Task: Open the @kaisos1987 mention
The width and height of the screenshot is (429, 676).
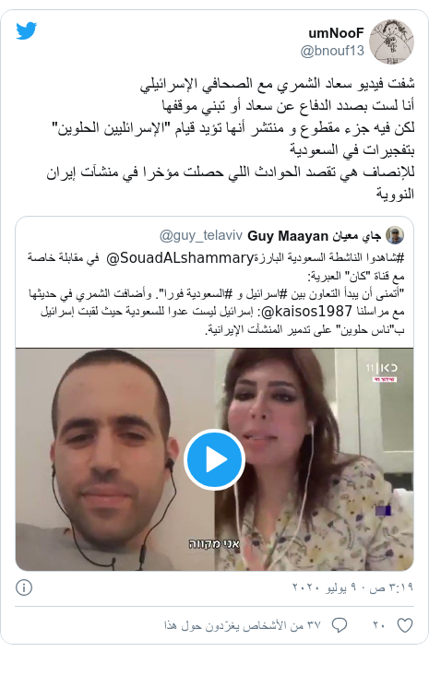Action: pos(307,312)
